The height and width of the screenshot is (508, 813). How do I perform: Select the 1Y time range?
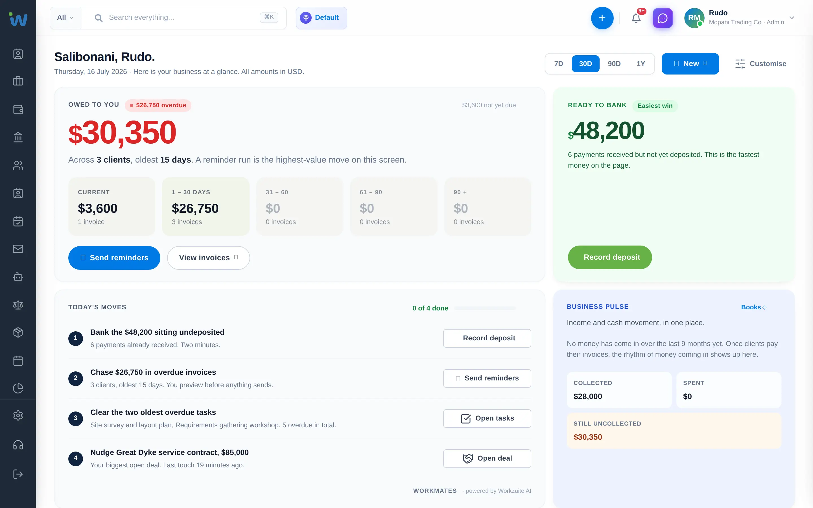point(641,63)
